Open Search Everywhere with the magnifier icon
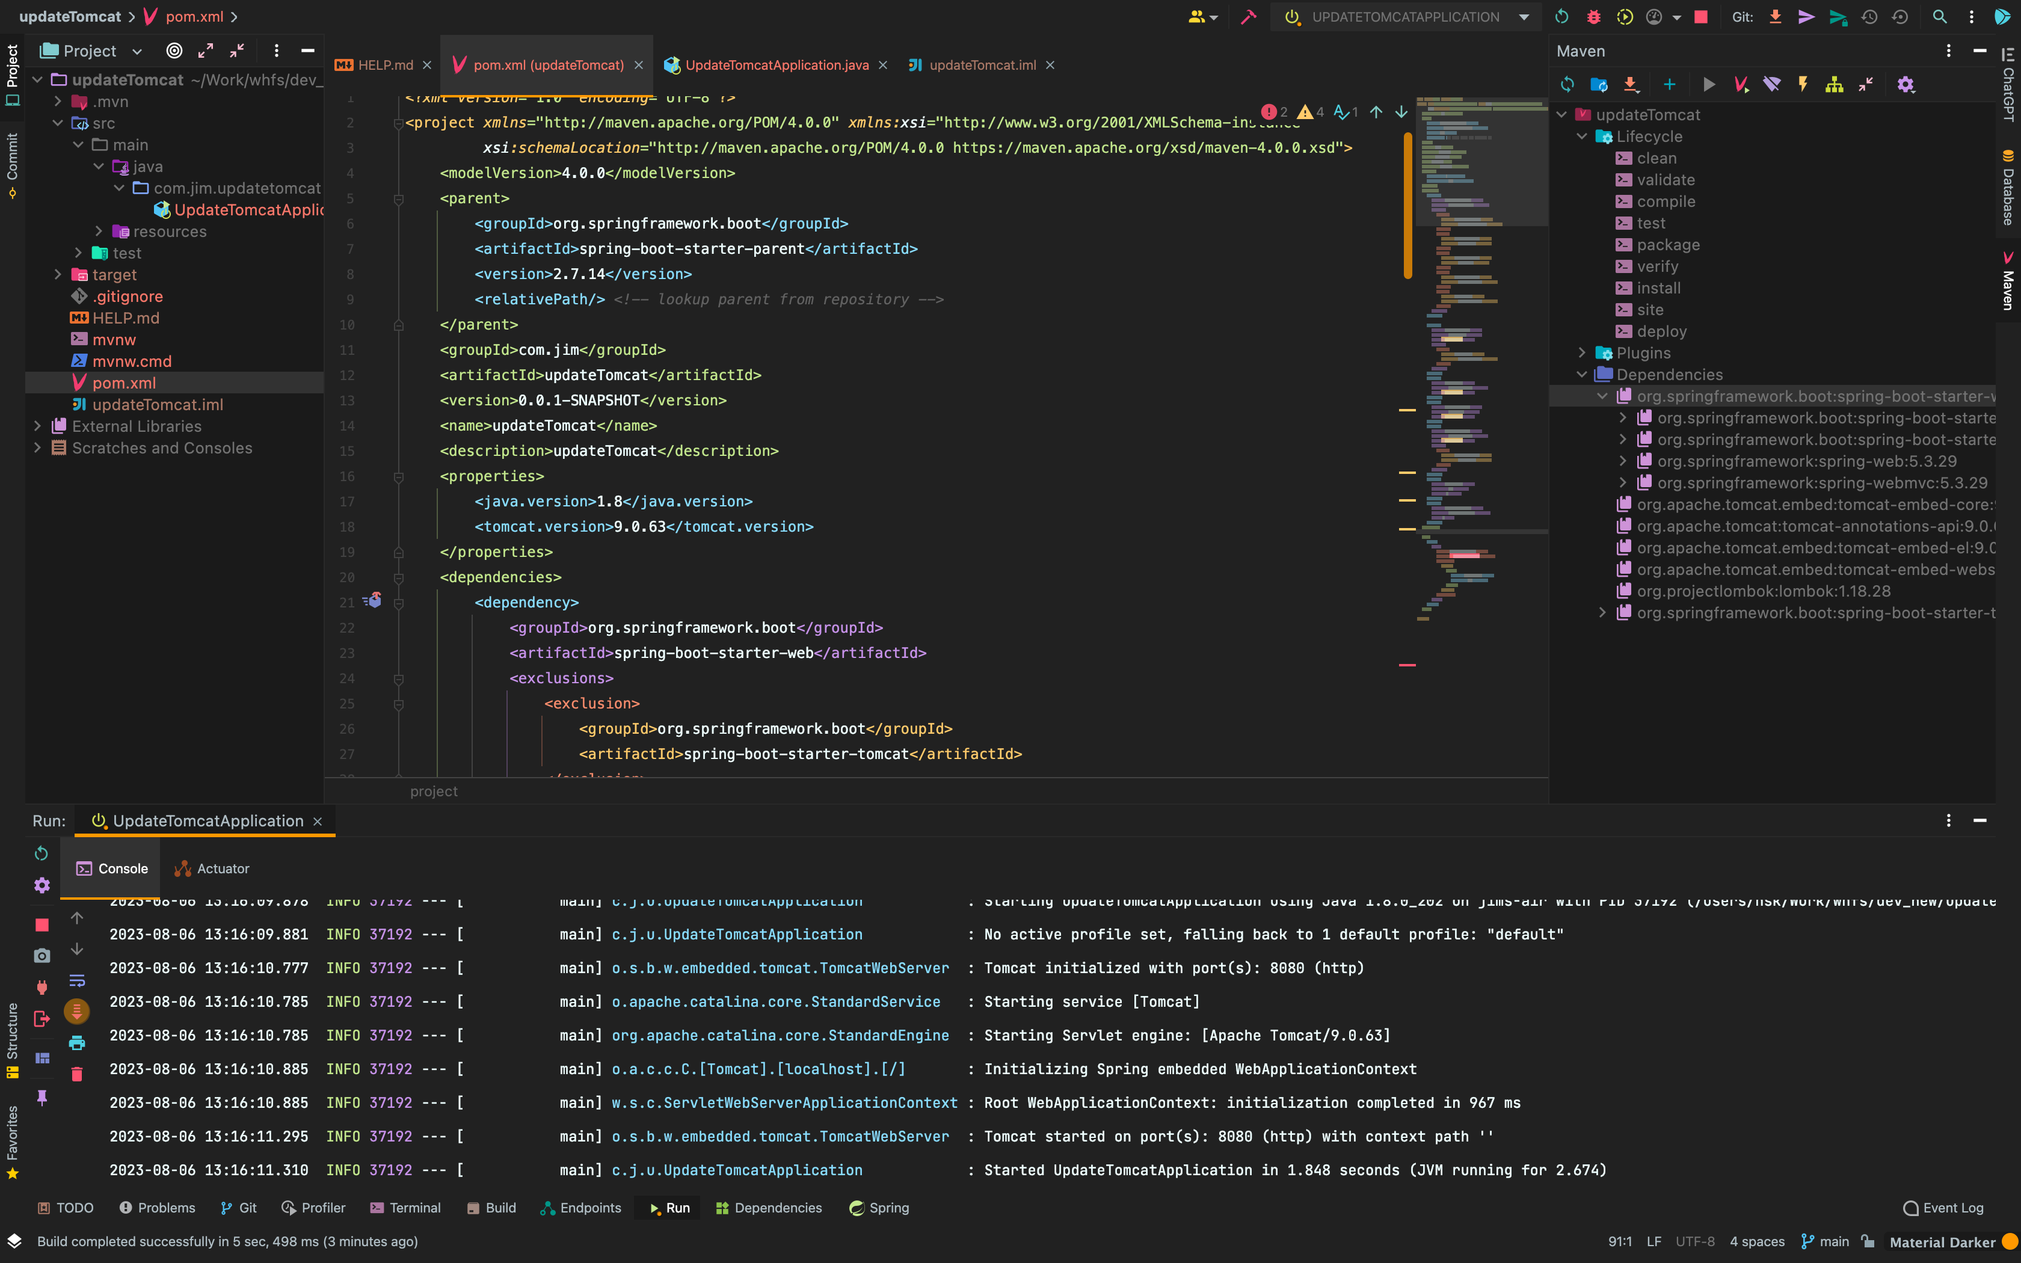This screenshot has height=1263, width=2021. (1939, 17)
